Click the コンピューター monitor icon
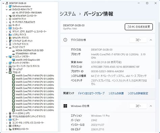Screen dimensions: 160x133 click(10, 28)
